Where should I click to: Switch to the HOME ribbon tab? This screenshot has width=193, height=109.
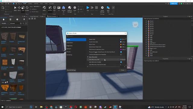[x=25, y=4]
